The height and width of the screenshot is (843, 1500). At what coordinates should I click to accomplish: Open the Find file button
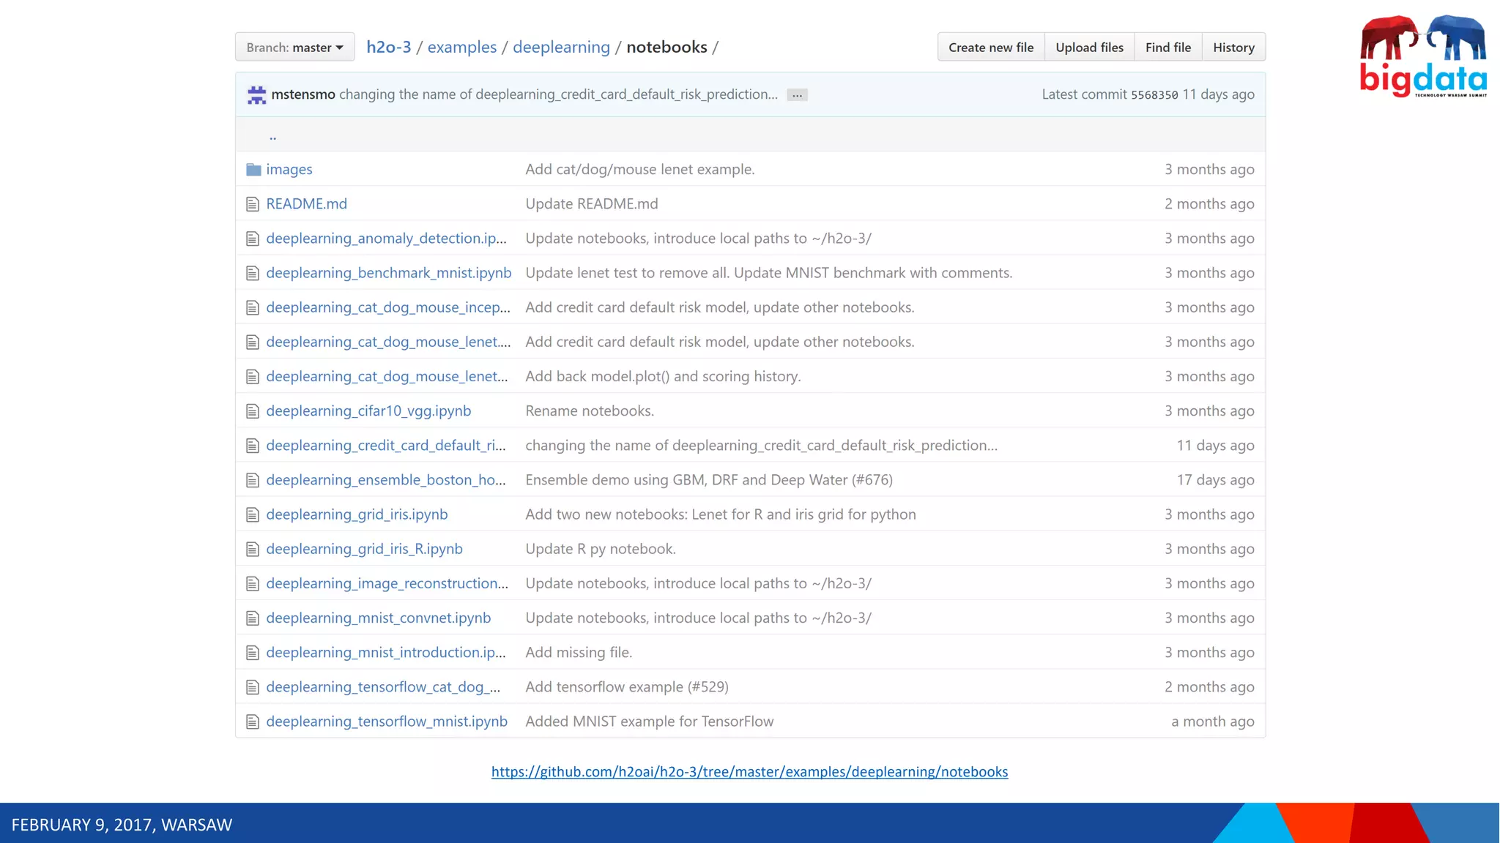[x=1167, y=48]
